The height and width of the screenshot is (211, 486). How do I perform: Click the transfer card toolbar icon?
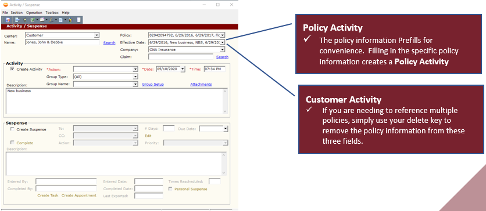[17, 20]
